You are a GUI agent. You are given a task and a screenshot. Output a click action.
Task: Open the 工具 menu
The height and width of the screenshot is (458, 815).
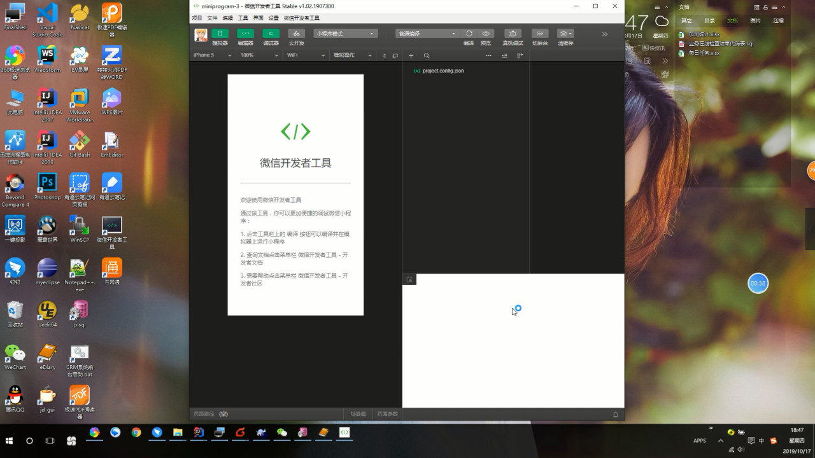pyautogui.click(x=243, y=18)
